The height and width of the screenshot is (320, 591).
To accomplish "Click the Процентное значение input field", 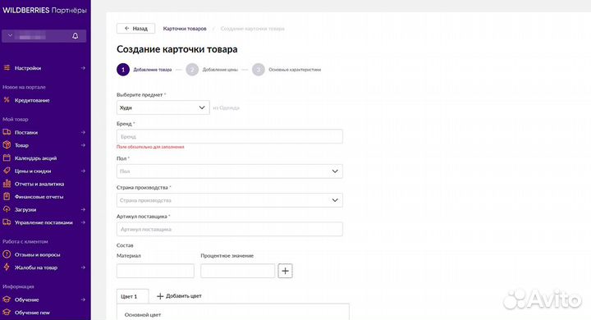I will pyautogui.click(x=237, y=271).
